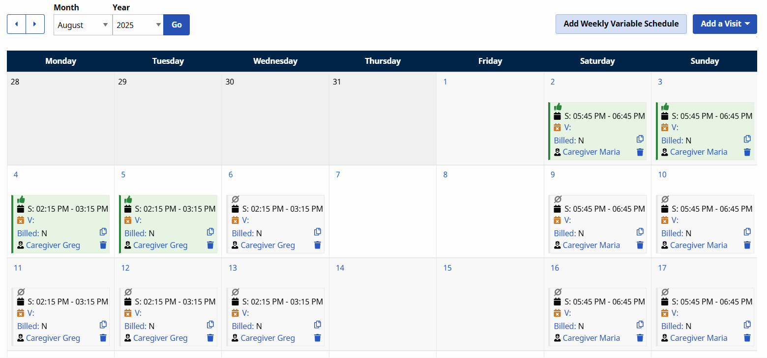Click the unverified icon on August 9 visit
The height and width of the screenshot is (358, 767).
558,199
